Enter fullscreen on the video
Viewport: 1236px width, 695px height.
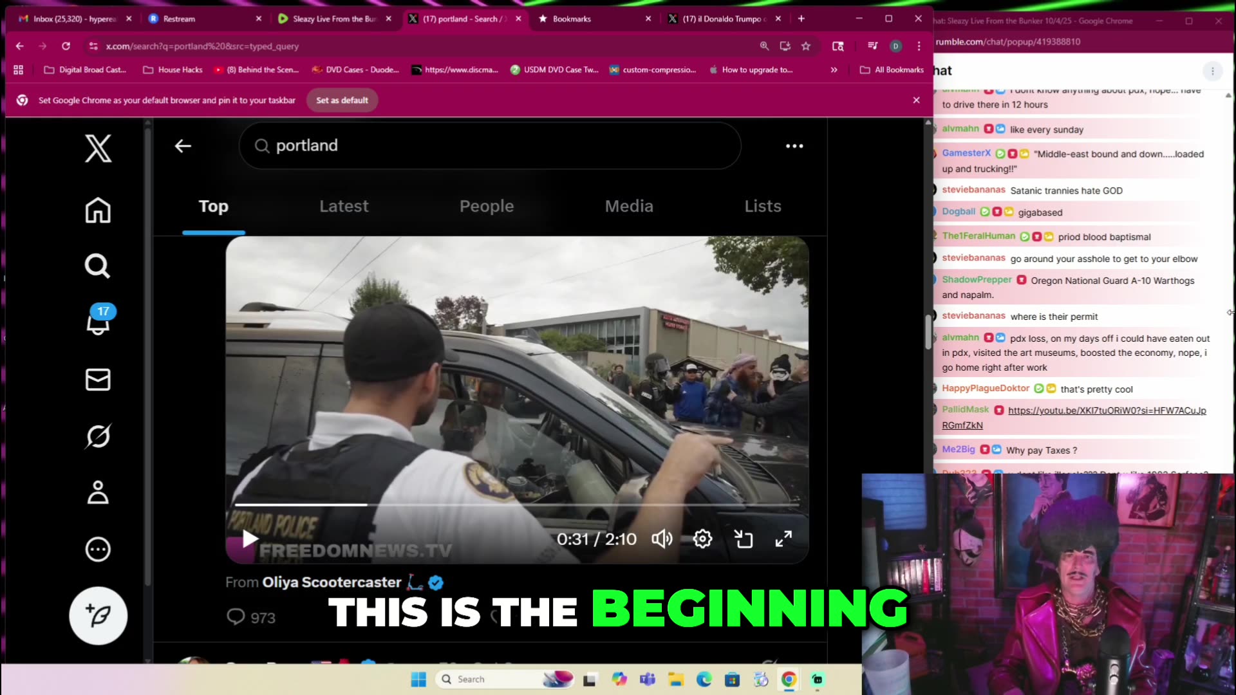(x=783, y=539)
